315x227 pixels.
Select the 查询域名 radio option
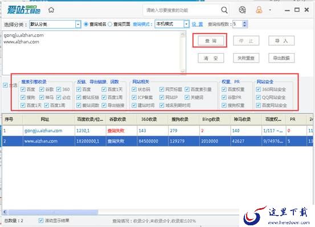pos(86,25)
